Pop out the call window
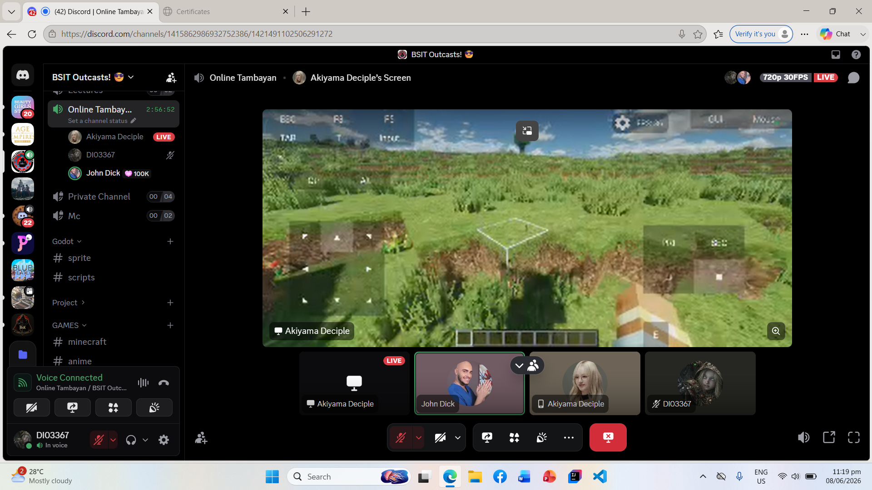This screenshot has width=872, height=490. tap(829, 437)
